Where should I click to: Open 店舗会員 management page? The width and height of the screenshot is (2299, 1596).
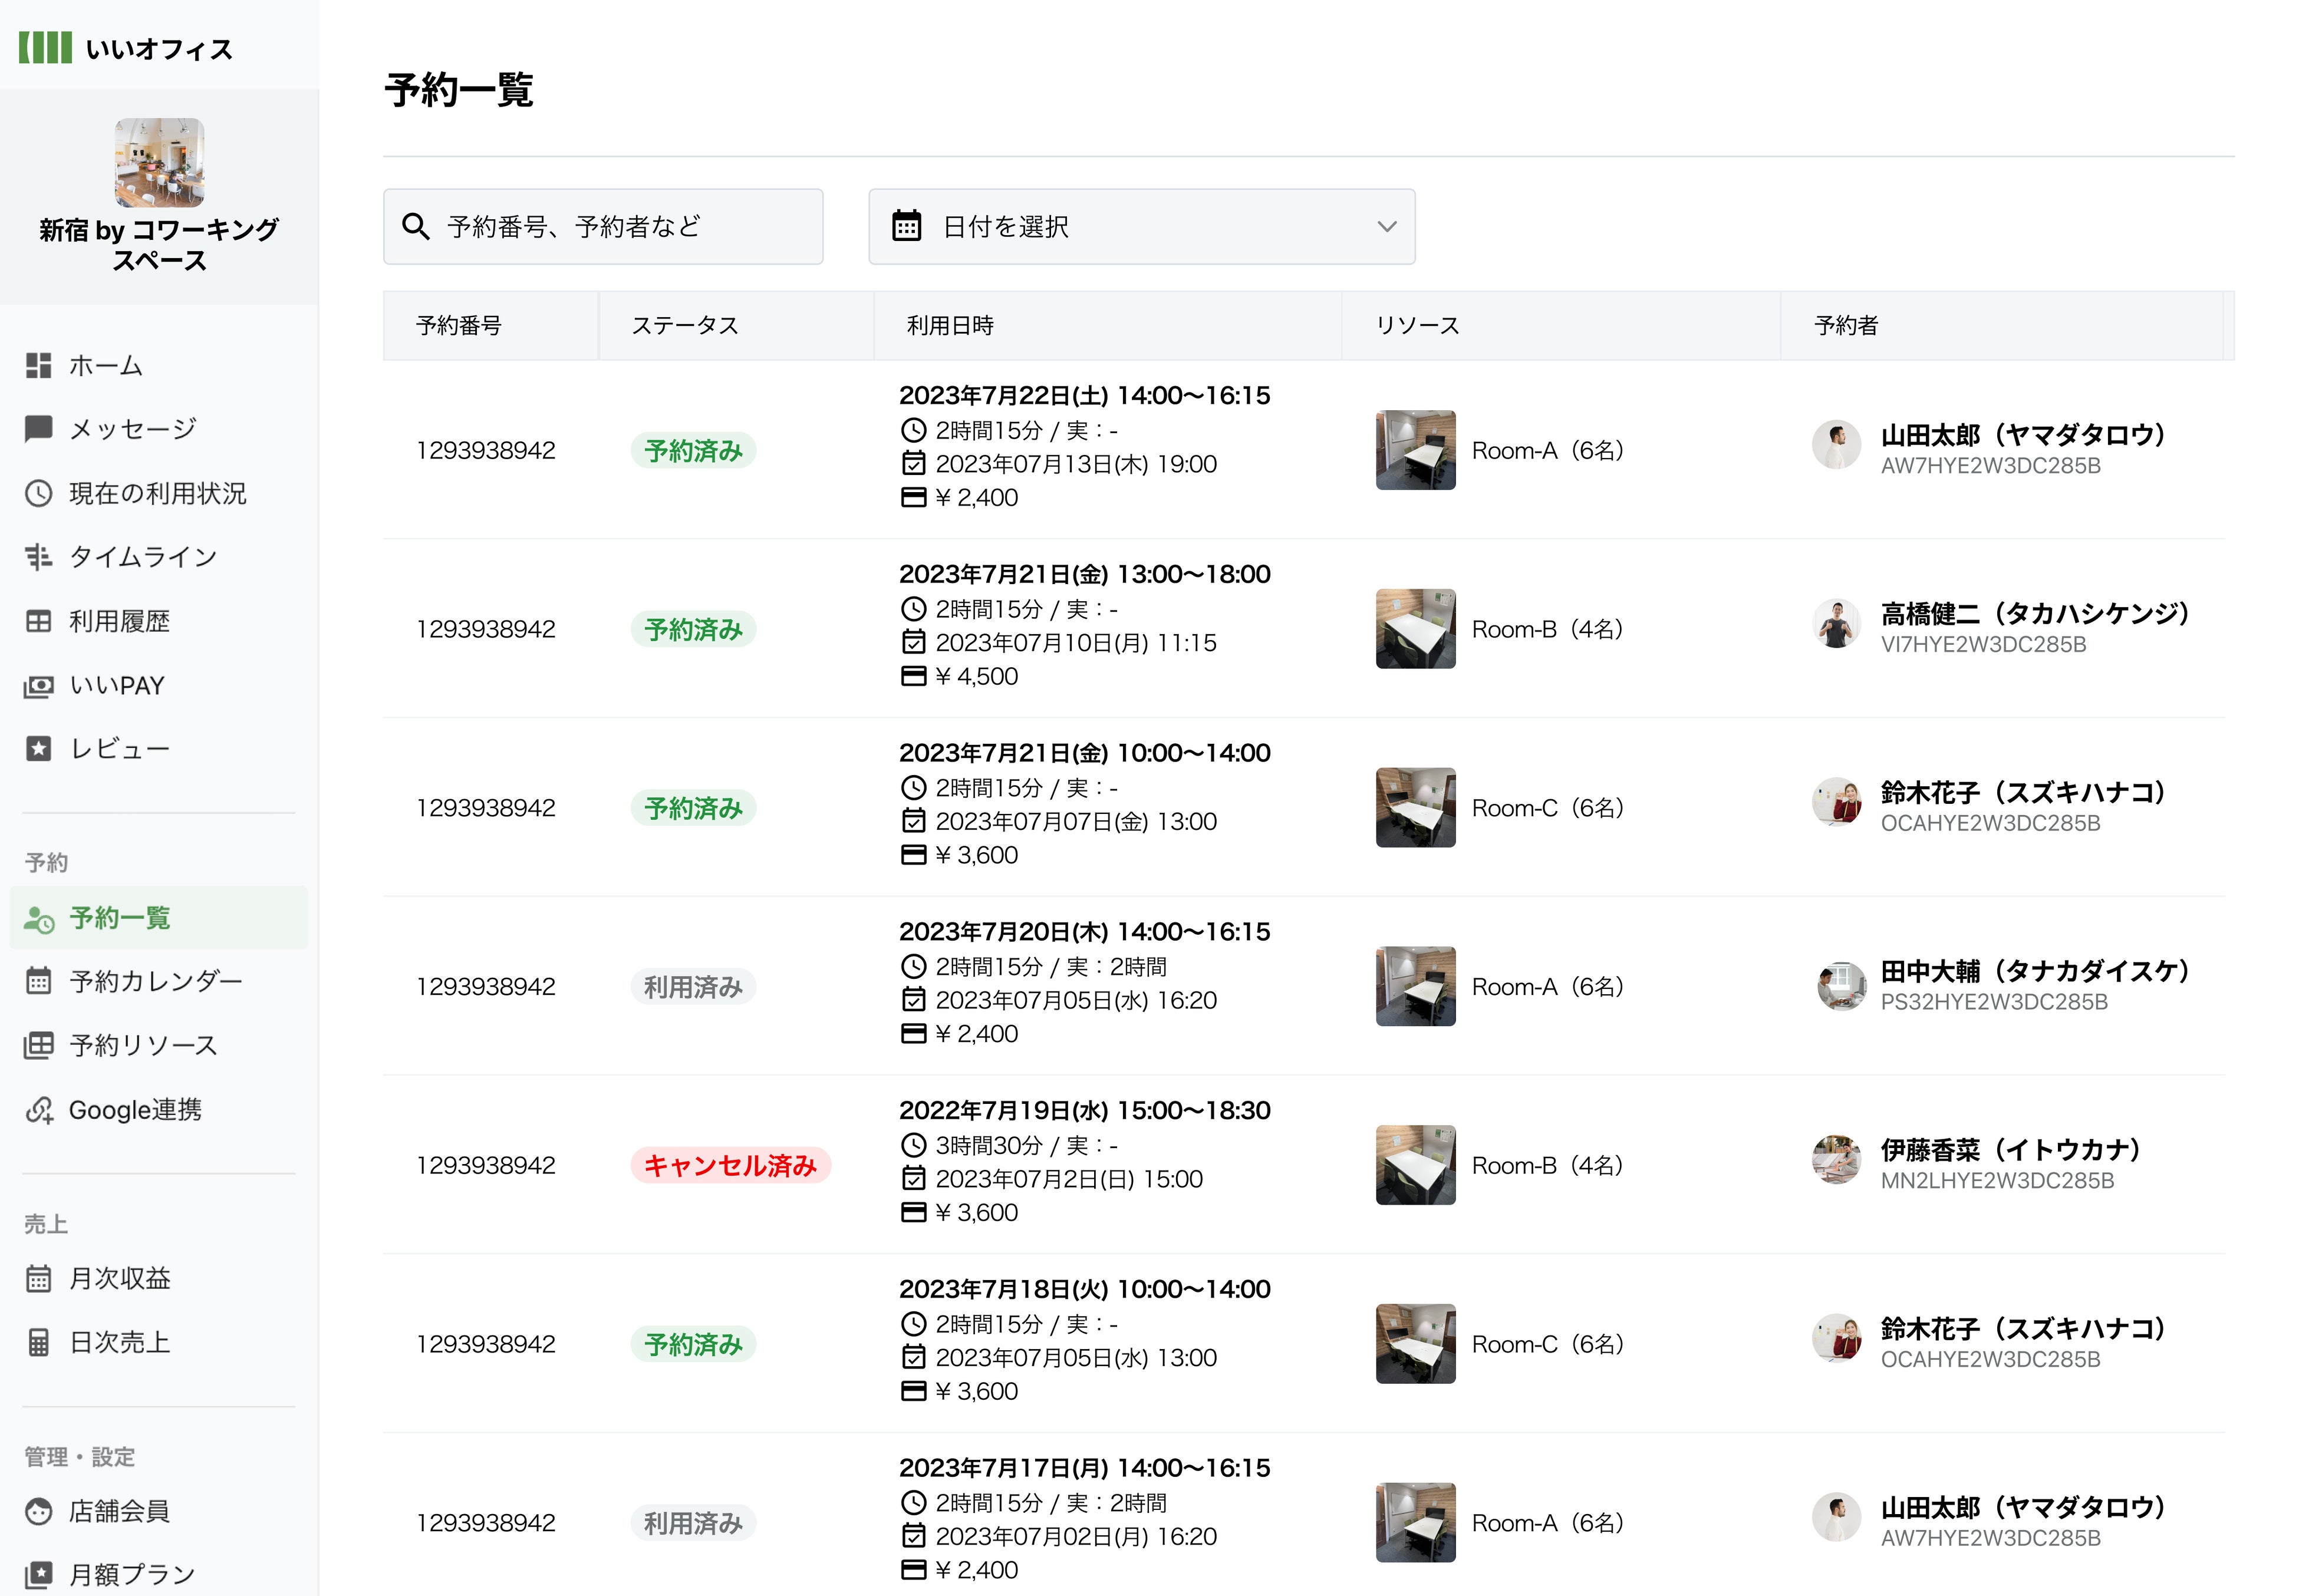pyautogui.click(x=119, y=1511)
